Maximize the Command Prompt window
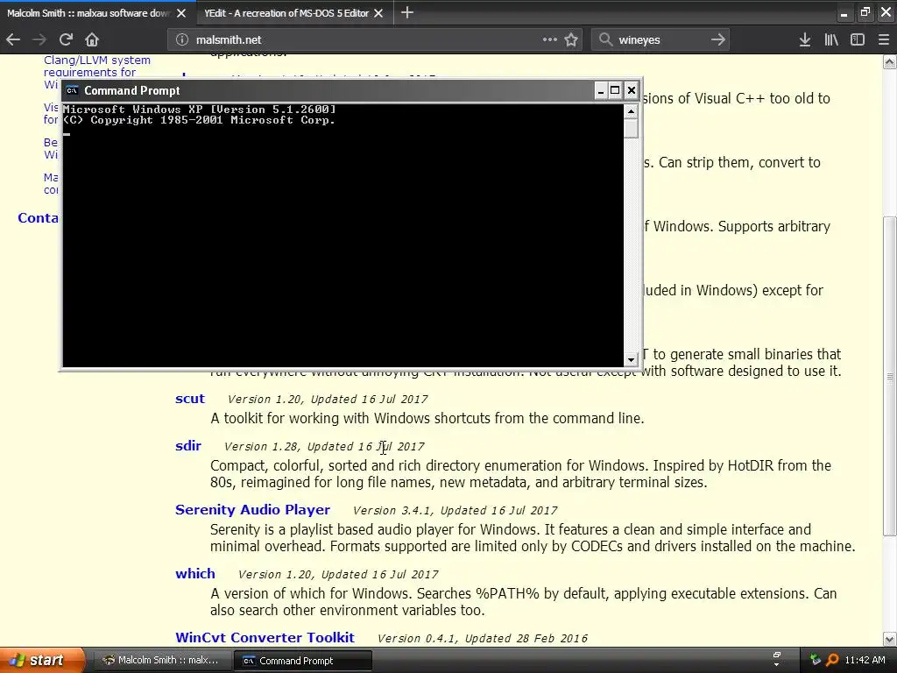The image size is (897, 673). (x=616, y=90)
